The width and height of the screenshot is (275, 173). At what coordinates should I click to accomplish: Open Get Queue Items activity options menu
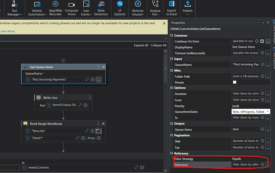[x=98, y=67]
